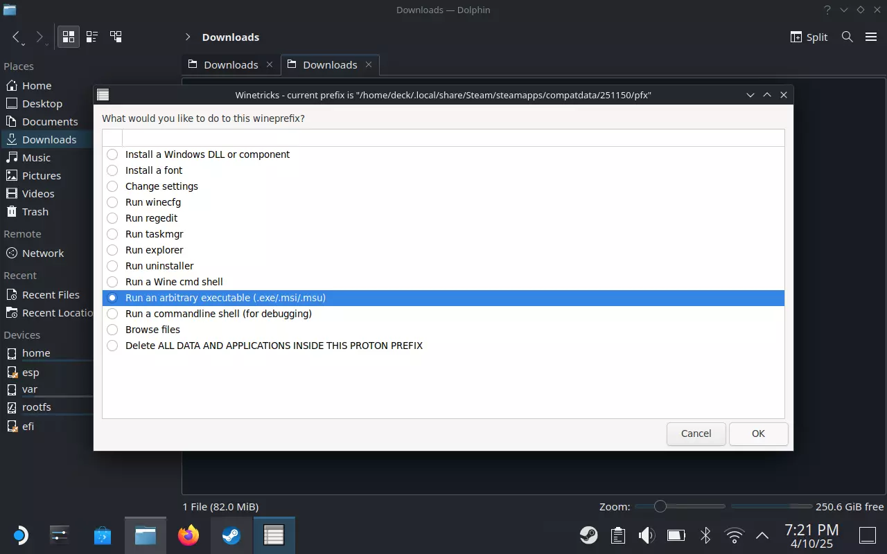The height and width of the screenshot is (554, 887).
Task: Open Documents in Places sidebar
Action: pyautogui.click(x=46, y=122)
